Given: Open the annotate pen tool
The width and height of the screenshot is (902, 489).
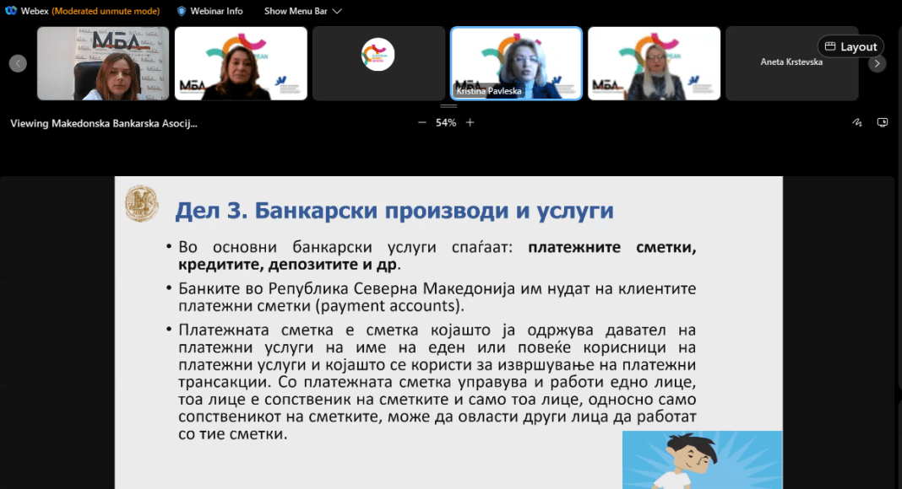Looking at the screenshot, I should point(857,122).
